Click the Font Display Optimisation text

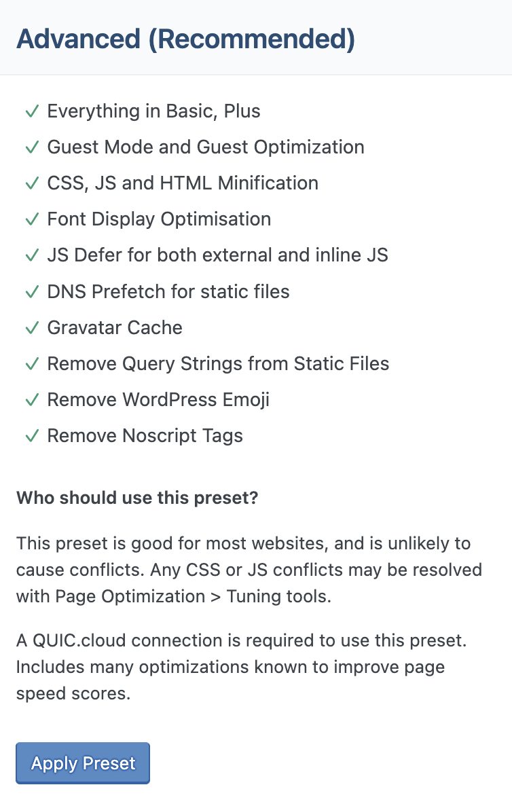tap(159, 219)
